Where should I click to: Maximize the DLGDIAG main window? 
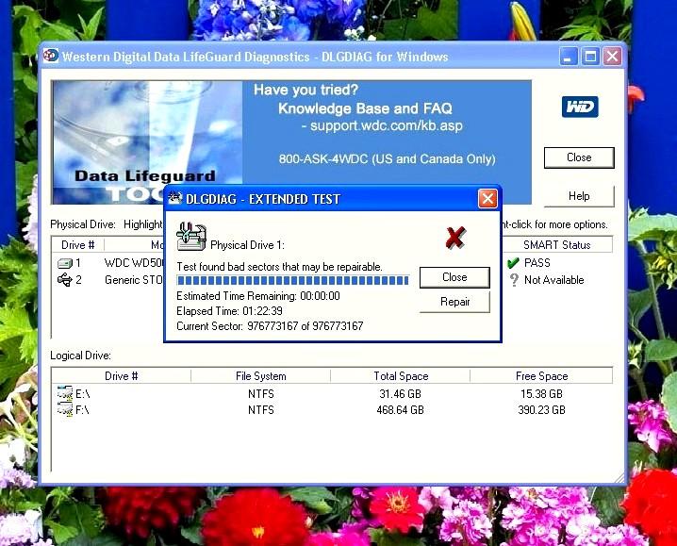[x=590, y=57]
